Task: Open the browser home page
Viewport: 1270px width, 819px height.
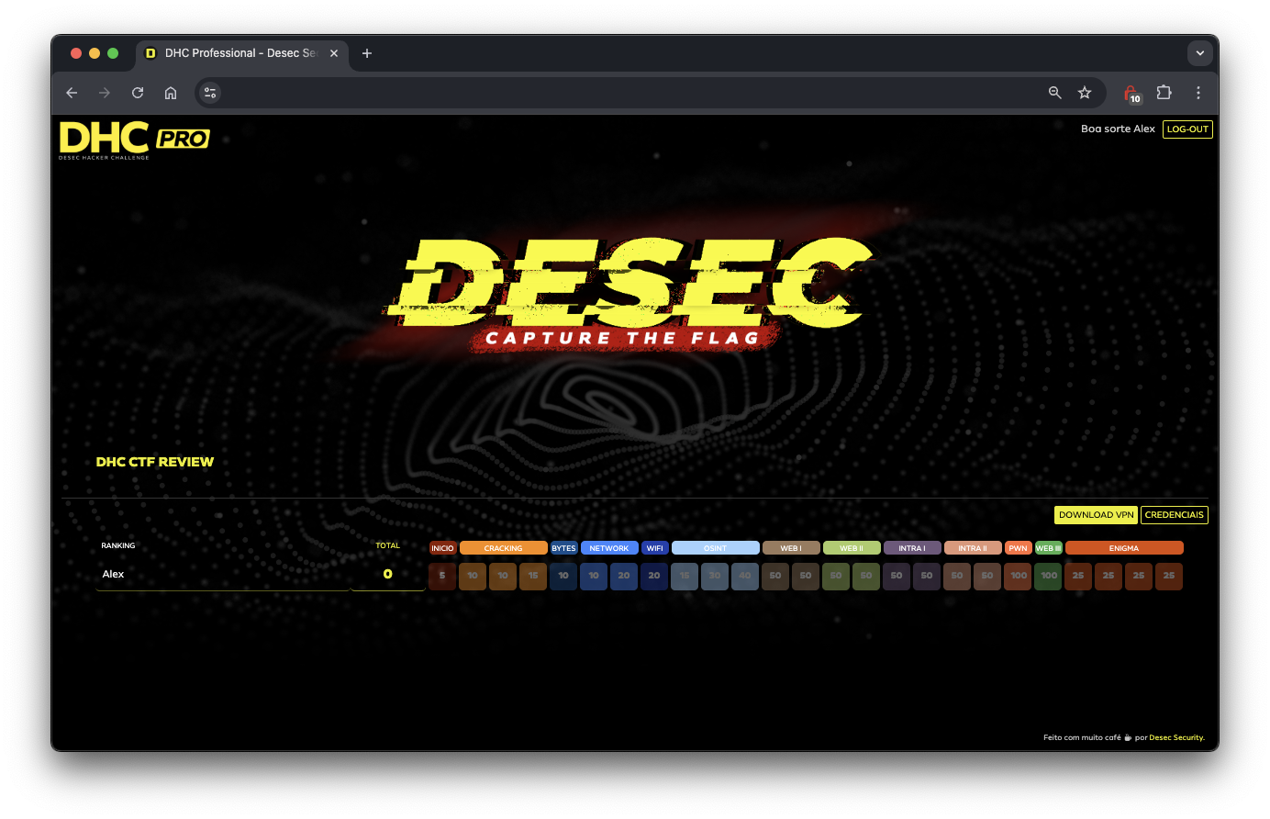Action: 171,93
